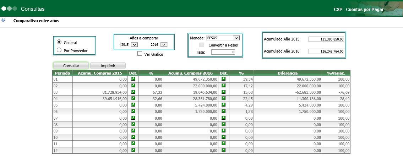Image resolution: width=403 pixels, height=163 pixels.
Task: Open 2015 detail icon for period 03
Action: click(x=133, y=92)
